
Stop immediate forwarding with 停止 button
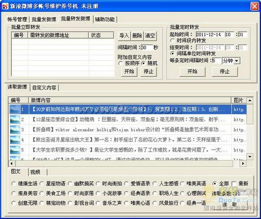tap(148, 72)
